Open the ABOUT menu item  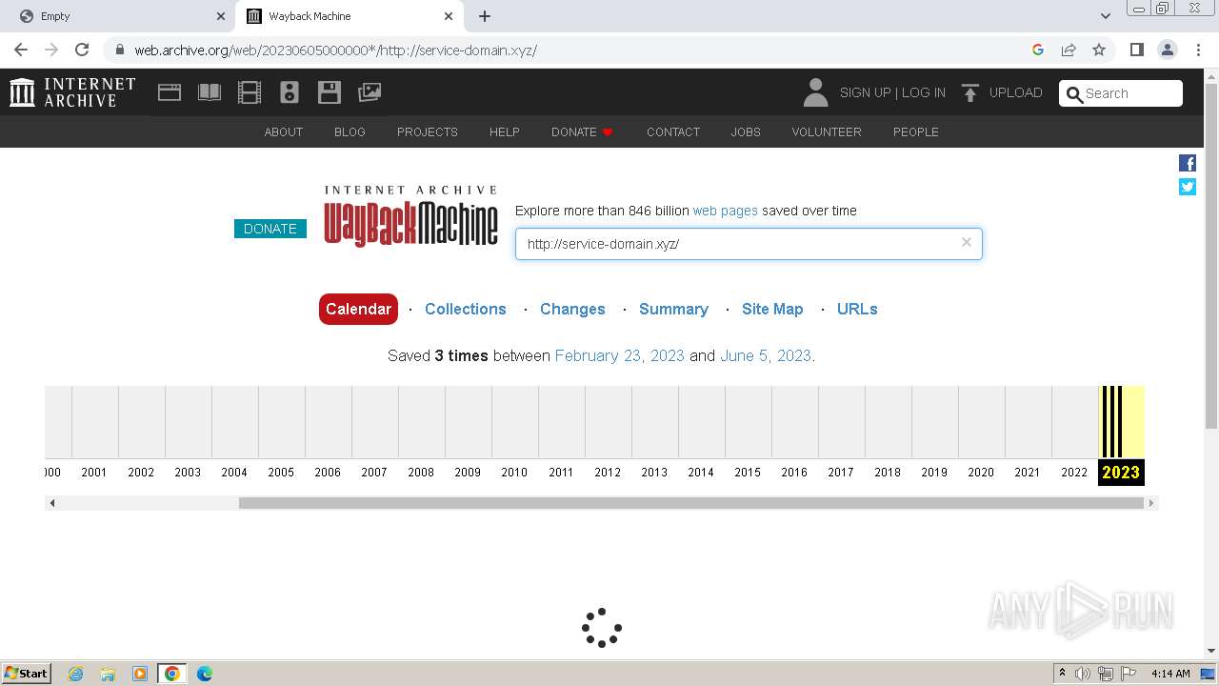(x=284, y=131)
